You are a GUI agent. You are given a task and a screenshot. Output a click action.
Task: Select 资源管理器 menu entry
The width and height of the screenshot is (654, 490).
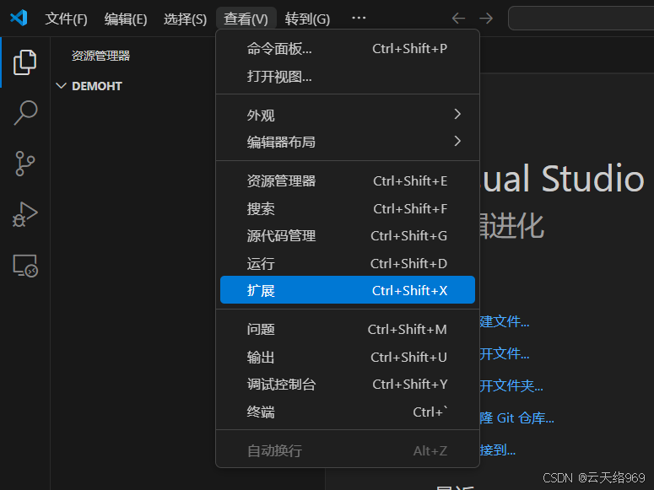point(348,181)
